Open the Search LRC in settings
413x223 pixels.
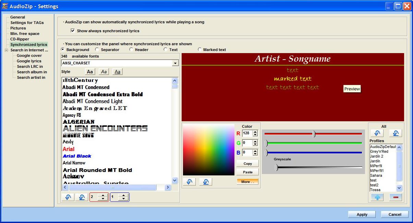(30, 66)
